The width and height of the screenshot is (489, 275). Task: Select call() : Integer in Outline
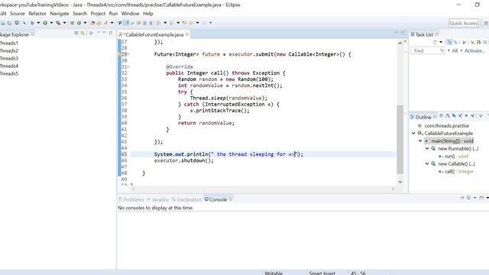[459, 171]
